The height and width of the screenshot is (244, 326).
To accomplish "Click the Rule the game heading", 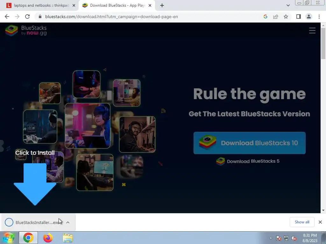I will point(249,94).
